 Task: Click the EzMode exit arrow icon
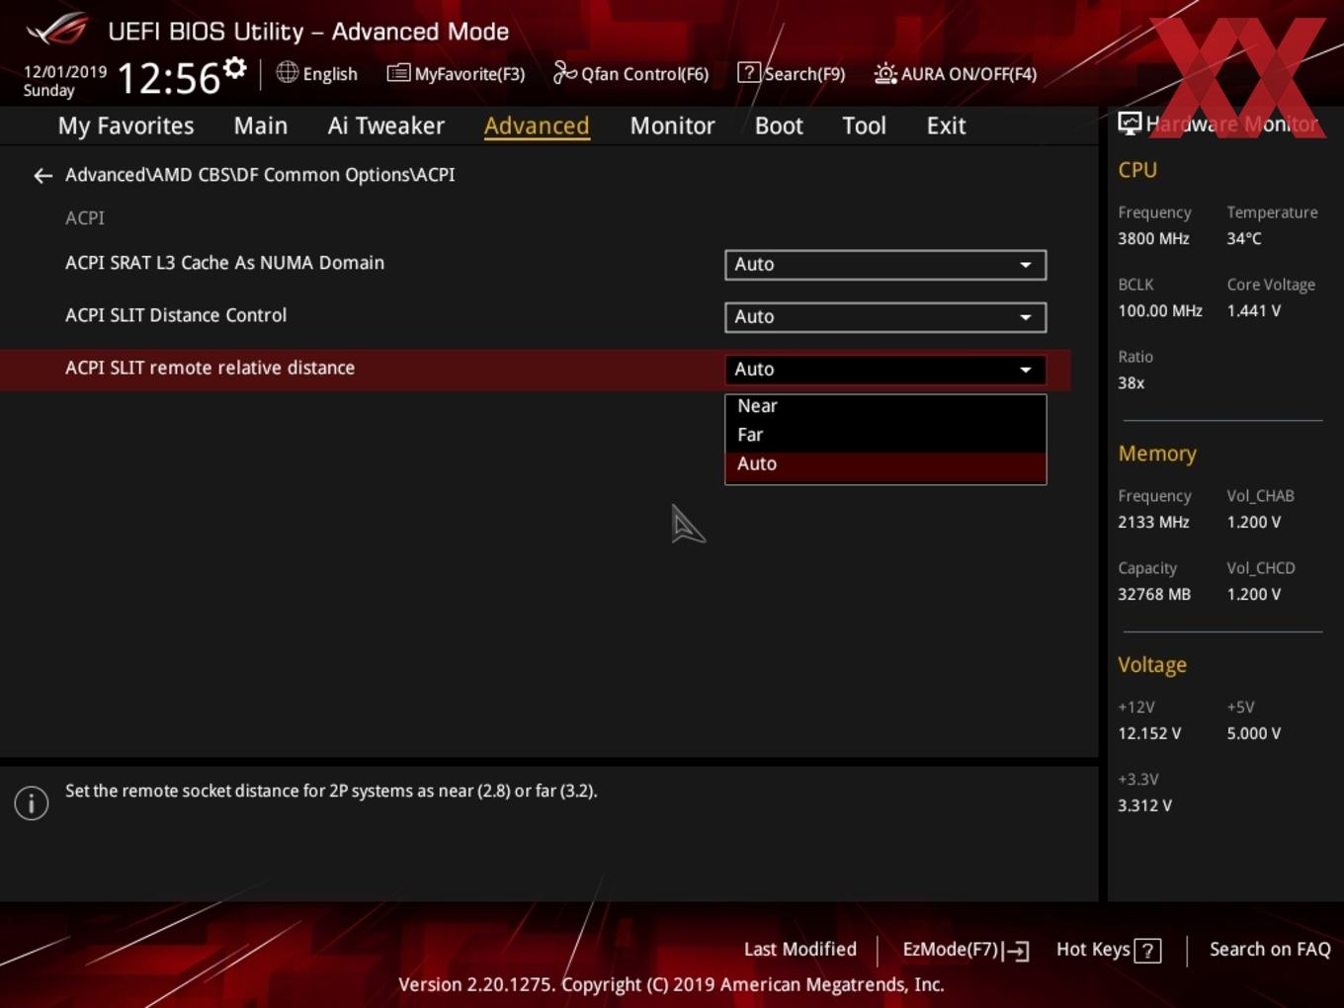(x=1017, y=951)
